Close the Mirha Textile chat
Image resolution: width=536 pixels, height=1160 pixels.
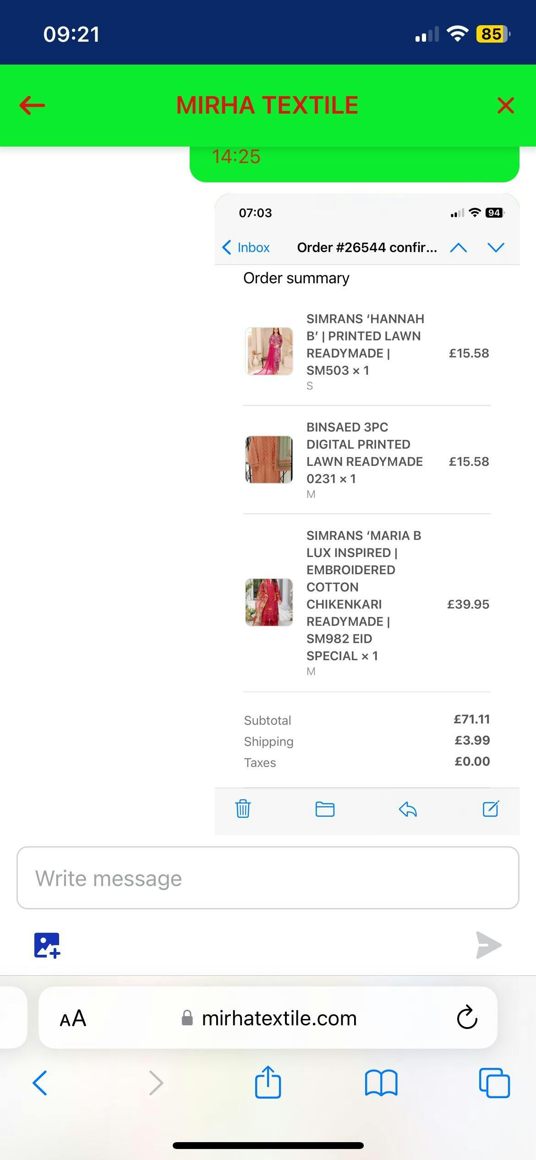(505, 105)
